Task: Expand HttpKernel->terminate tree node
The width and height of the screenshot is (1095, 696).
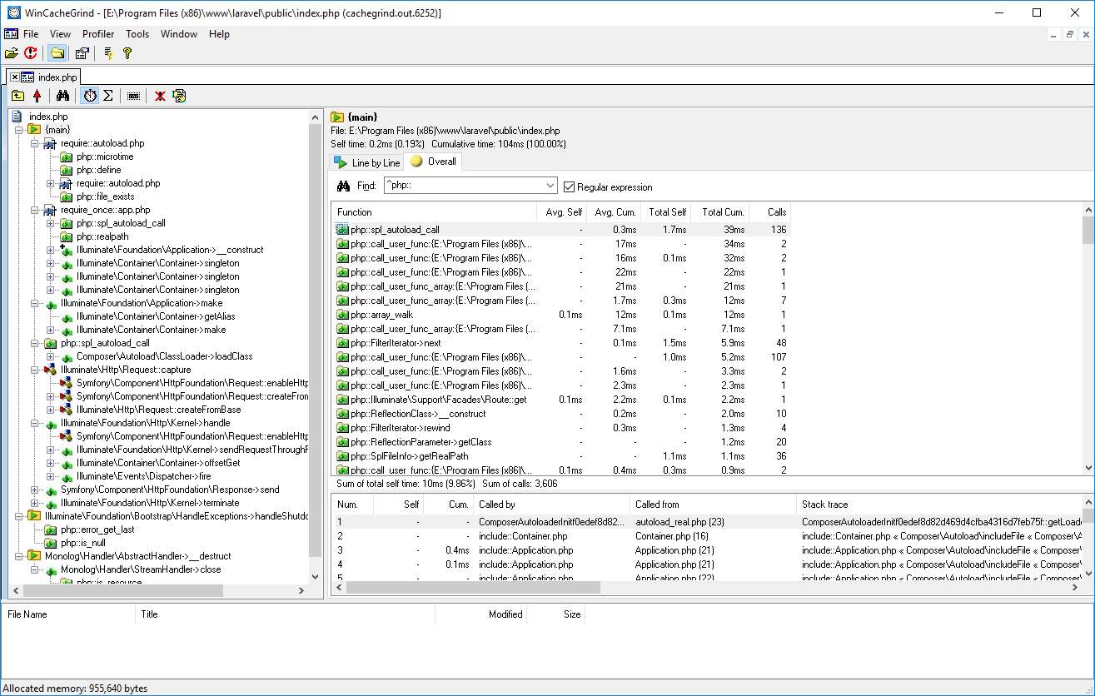Action: click(35, 503)
